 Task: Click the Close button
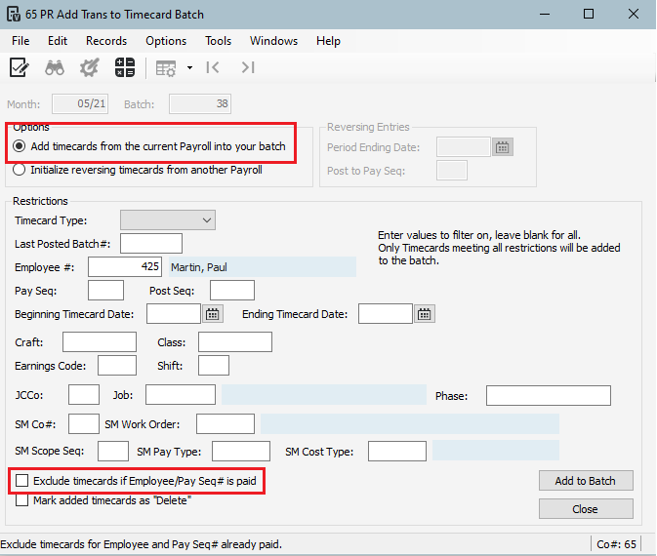(586, 509)
